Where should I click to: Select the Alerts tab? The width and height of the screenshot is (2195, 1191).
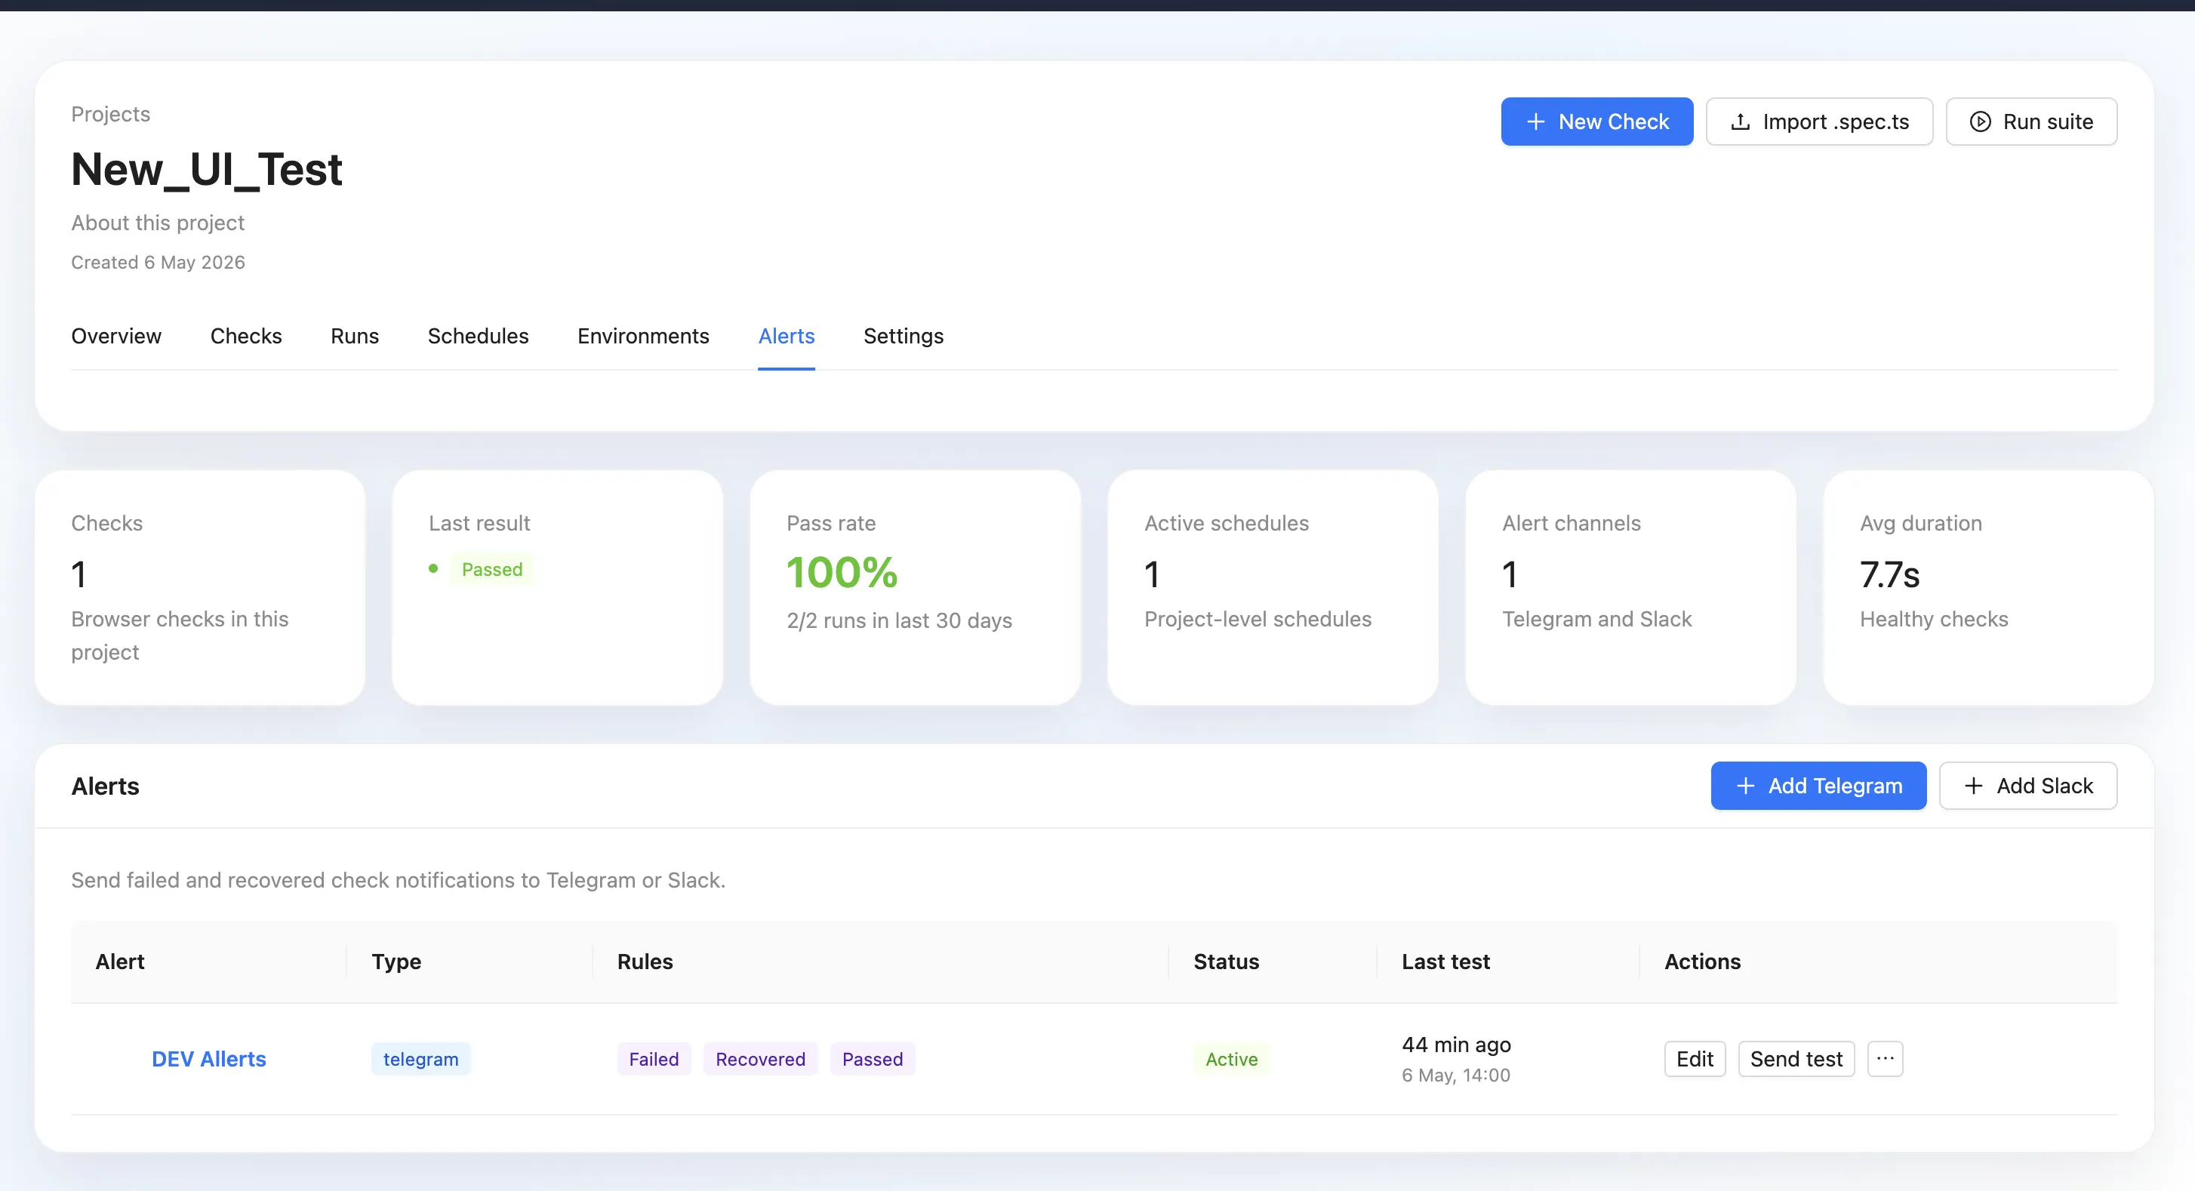[x=787, y=336]
